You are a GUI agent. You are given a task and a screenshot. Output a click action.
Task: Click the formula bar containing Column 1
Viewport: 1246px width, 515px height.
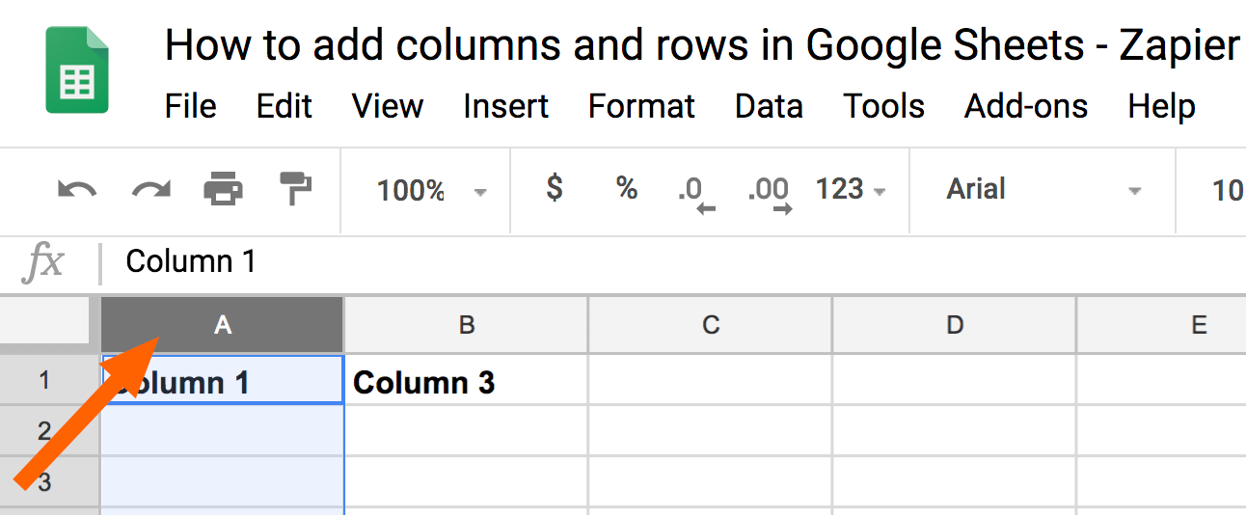click(675, 261)
